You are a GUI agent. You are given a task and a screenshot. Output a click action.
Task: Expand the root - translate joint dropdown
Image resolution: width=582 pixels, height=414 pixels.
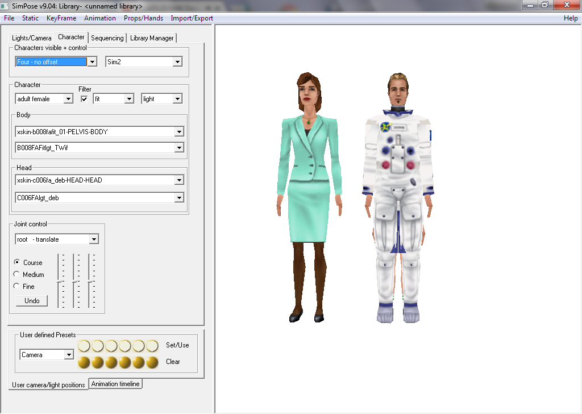pyautogui.click(x=94, y=239)
